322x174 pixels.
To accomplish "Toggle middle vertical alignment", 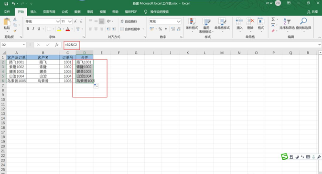I will [96, 21].
